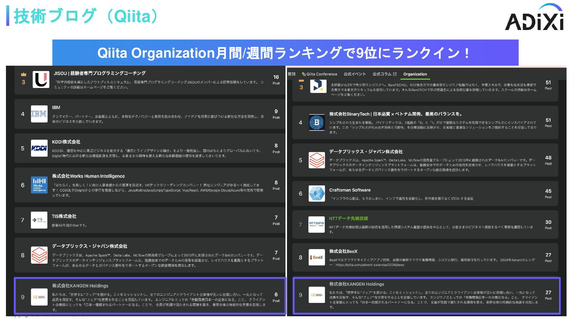
Task: Click the BeeX logo icon
Action: (x=316, y=257)
